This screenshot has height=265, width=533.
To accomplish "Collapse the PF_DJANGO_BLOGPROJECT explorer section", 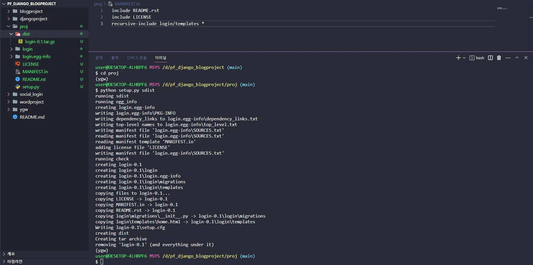I will [x=4, y=4].
